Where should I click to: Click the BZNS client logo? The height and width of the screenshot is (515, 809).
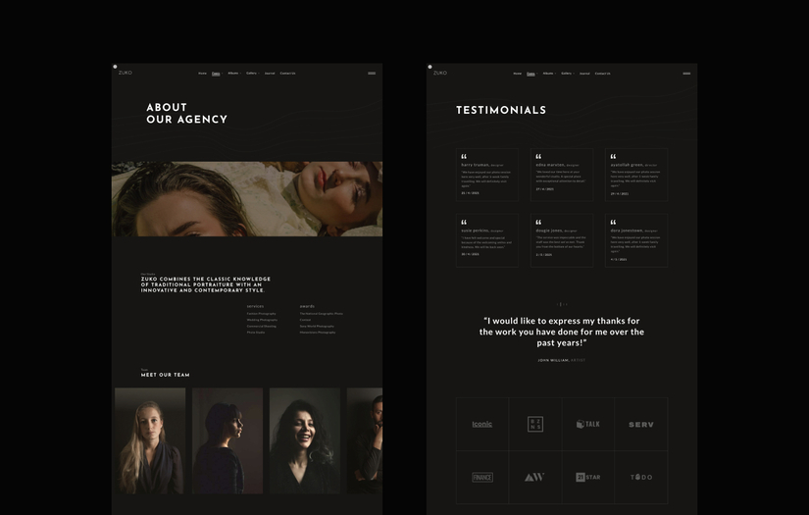pos(535,424)
